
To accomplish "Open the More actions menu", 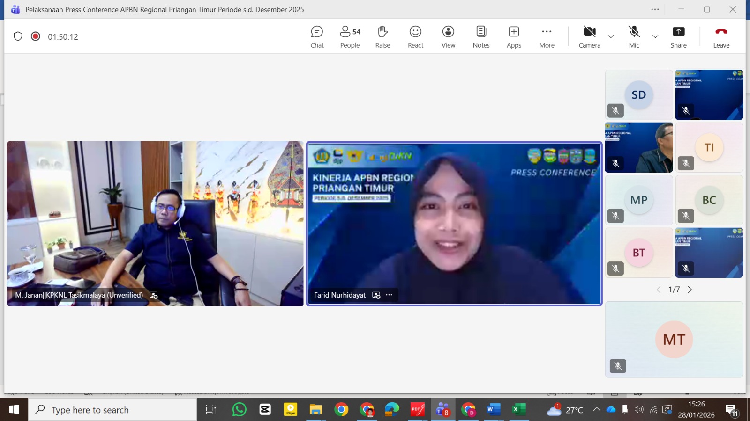I will pyautogui.click(x=547, y=37).
